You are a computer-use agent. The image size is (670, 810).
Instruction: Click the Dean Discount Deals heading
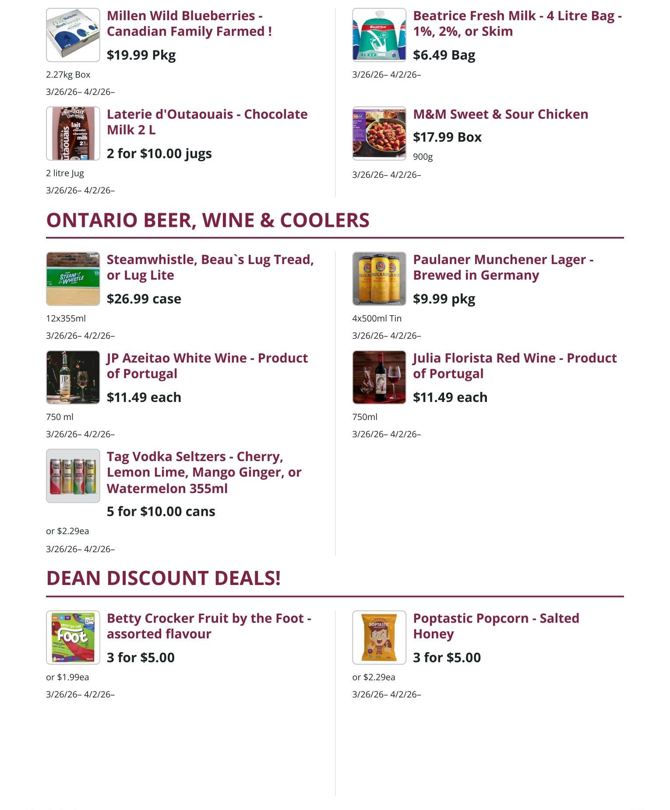click(x=163, y=578)
